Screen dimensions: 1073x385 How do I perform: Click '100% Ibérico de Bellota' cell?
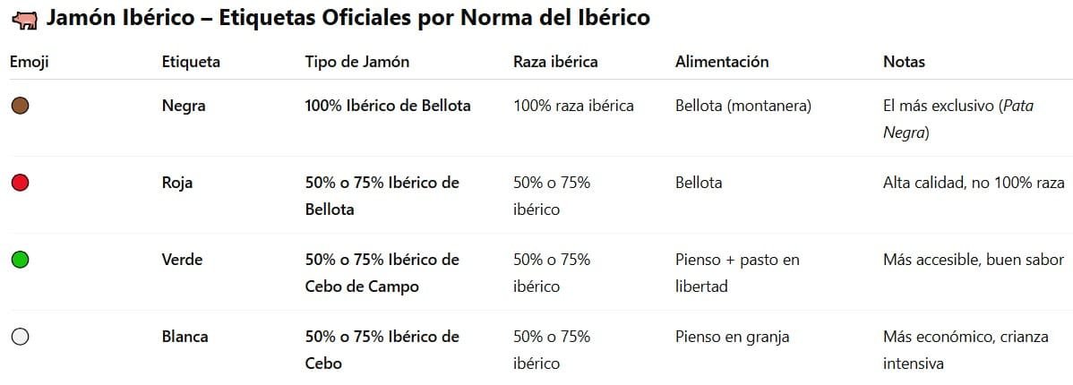(388, 106)
